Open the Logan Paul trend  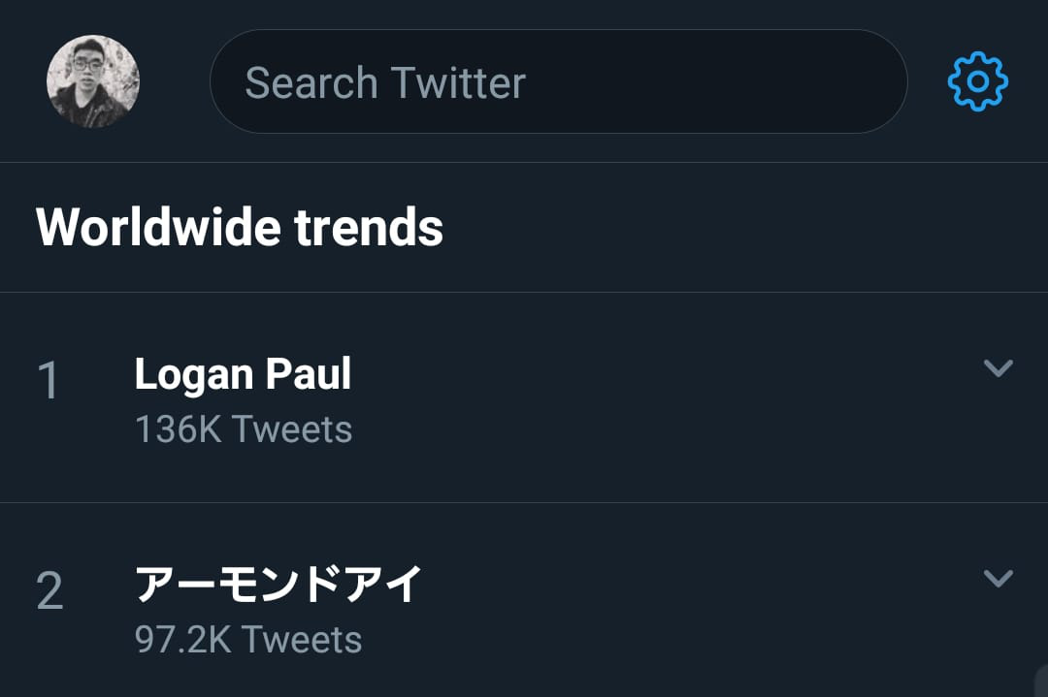(x=244, y=374)
